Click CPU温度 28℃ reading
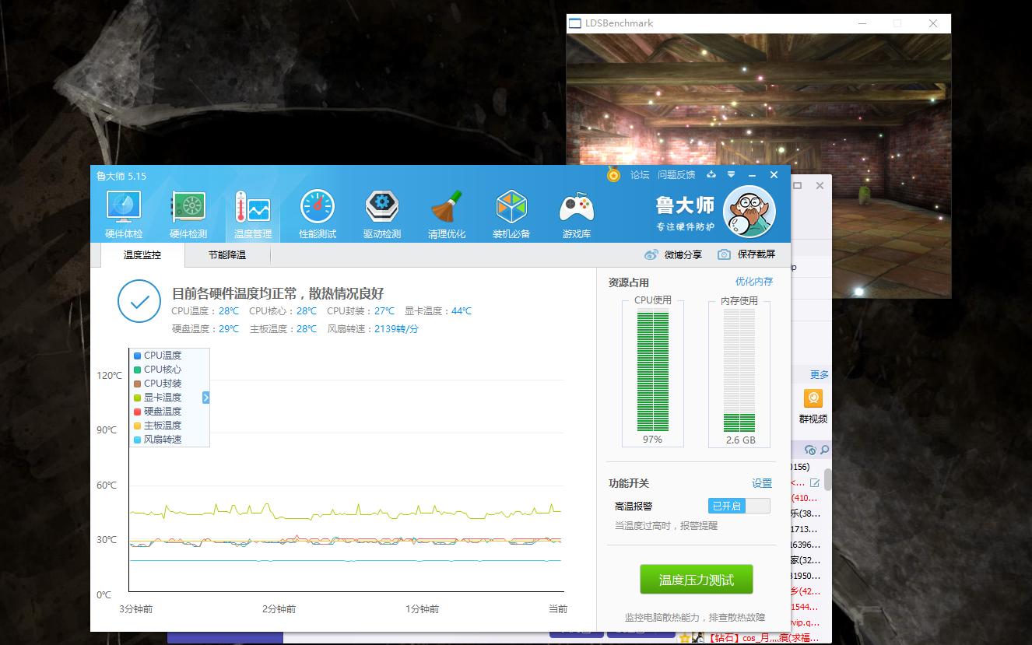 coord(205,311)
